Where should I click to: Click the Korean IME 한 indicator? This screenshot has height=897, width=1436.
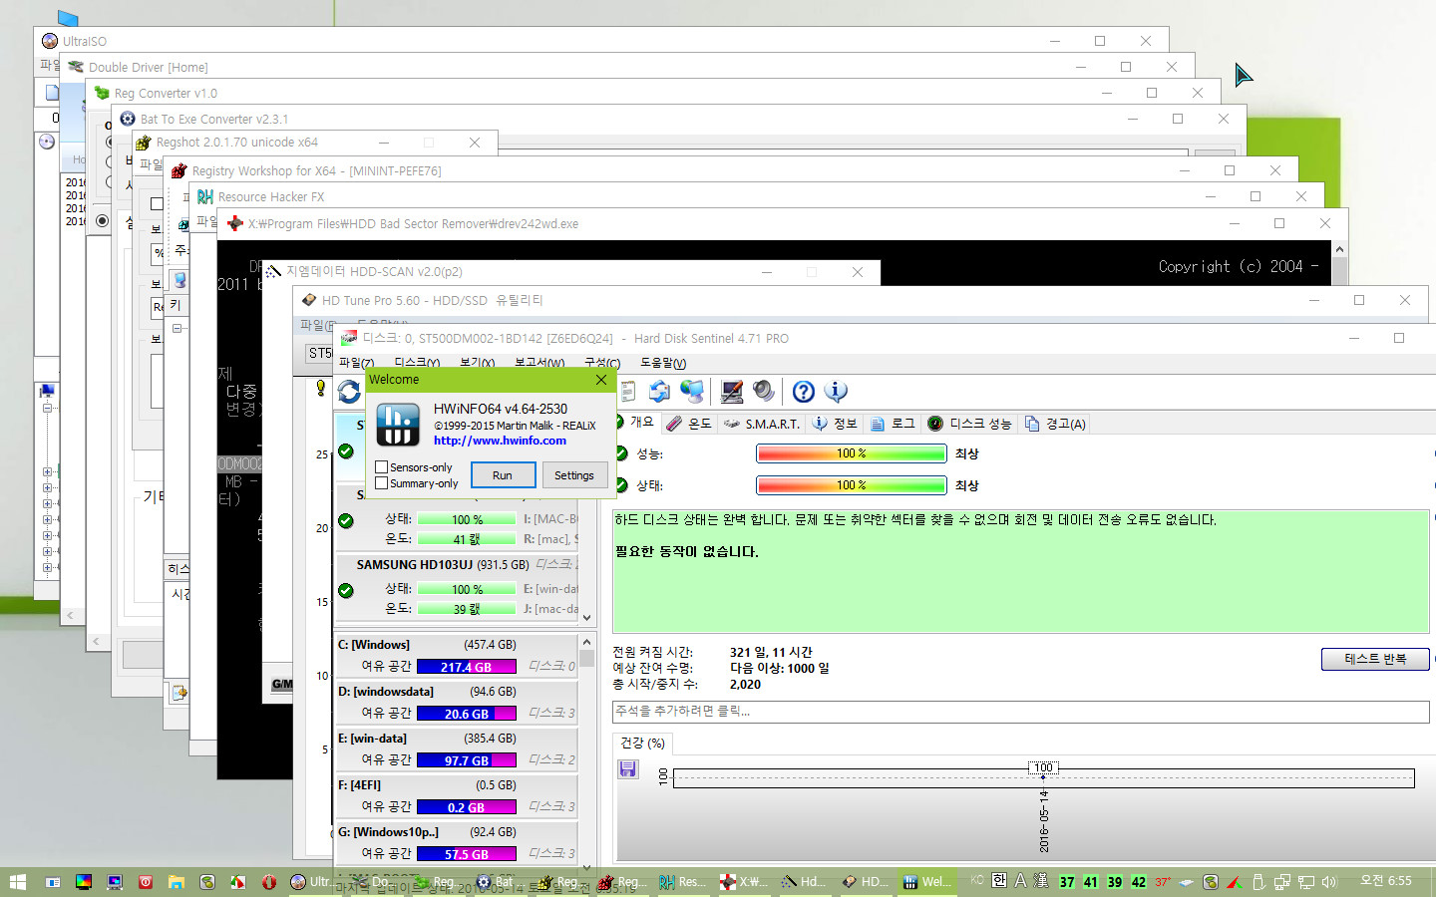999,881
